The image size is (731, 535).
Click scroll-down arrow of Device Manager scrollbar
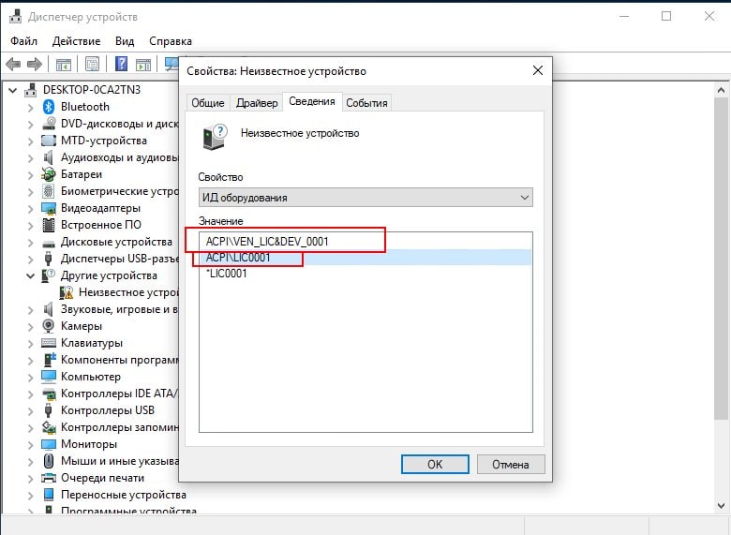[x=722, y=505]
